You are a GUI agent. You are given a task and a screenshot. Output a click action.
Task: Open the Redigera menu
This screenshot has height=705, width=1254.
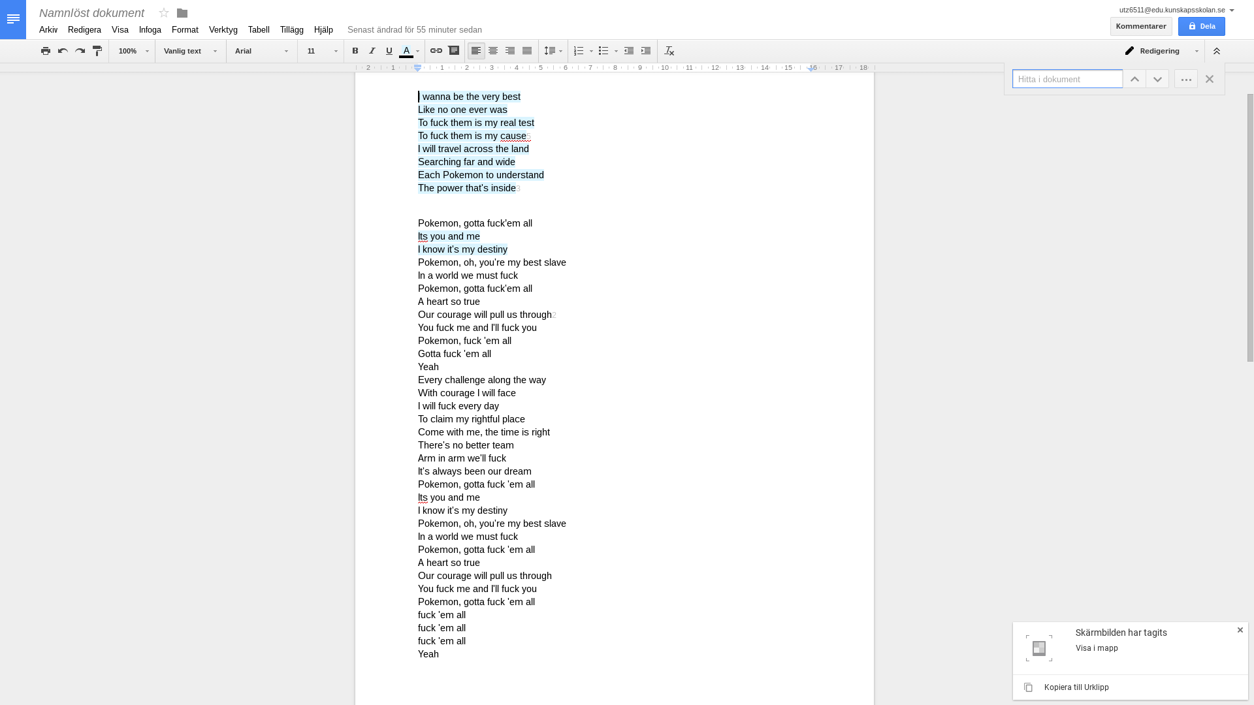tap(84, 30)
